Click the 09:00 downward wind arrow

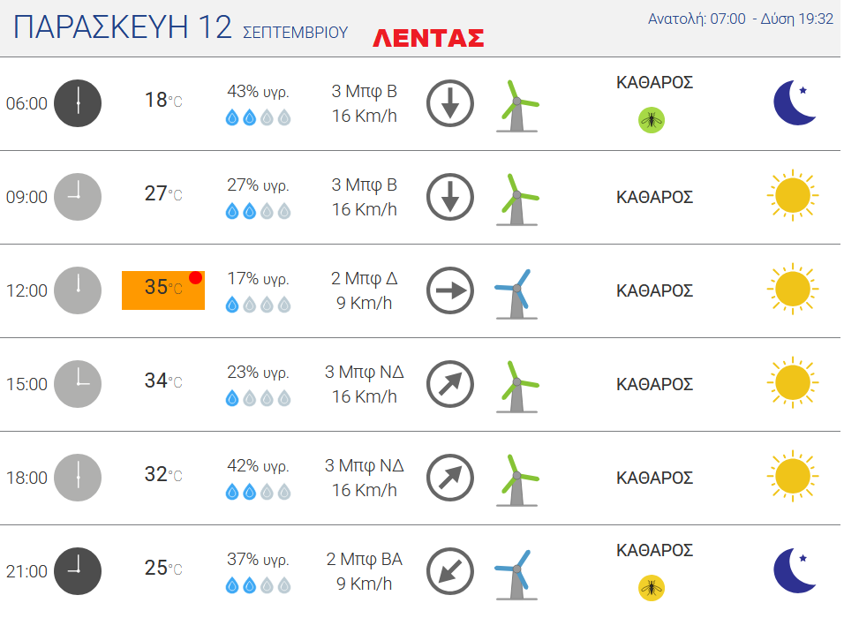pyautogui.click(x=450, y=197)
